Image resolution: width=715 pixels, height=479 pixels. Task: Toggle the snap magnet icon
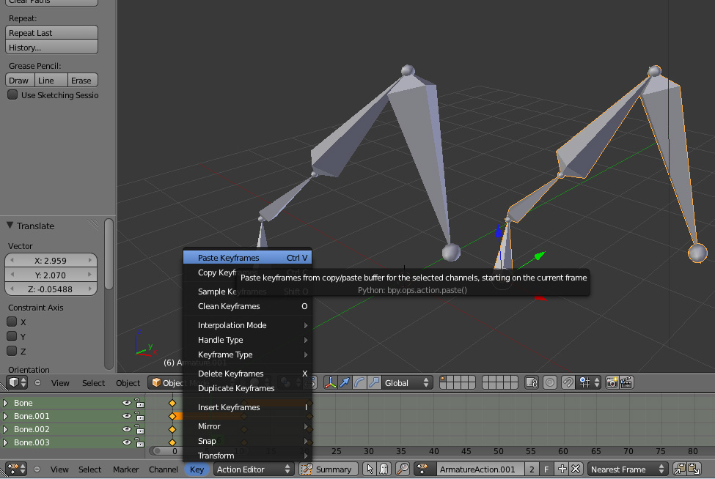coord(568,382)
